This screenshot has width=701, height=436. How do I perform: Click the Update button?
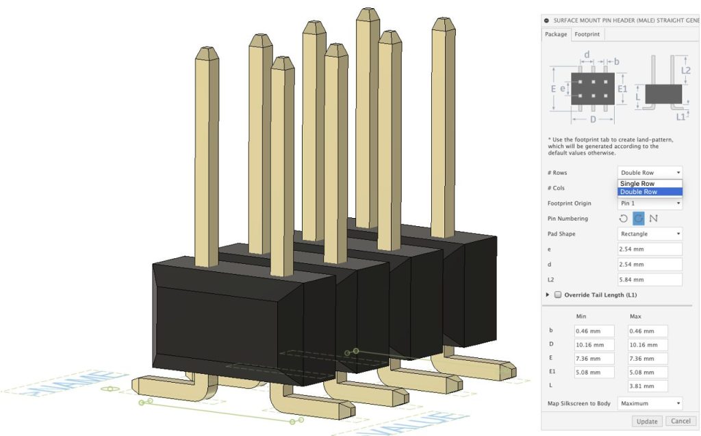pyautogui.click(x=646, y=421)
